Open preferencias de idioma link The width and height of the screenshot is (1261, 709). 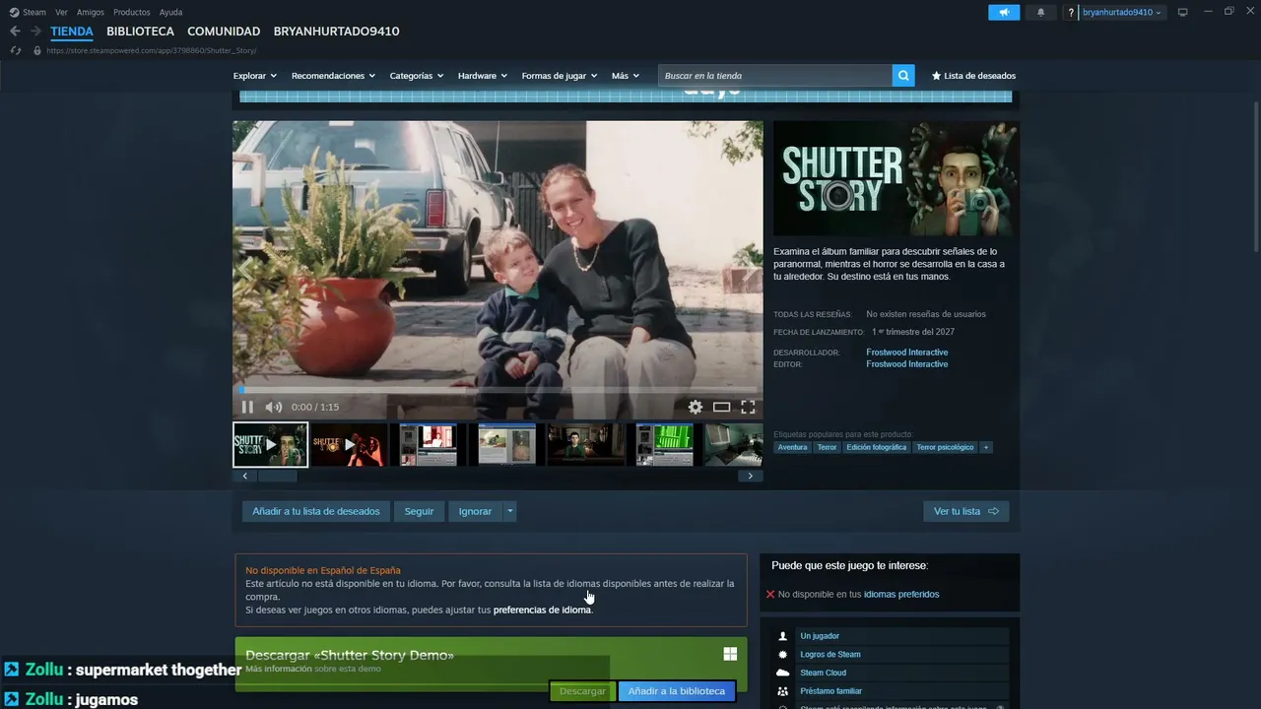click(542, 610)
